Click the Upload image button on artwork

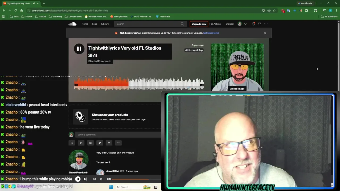tap(237, 89)
